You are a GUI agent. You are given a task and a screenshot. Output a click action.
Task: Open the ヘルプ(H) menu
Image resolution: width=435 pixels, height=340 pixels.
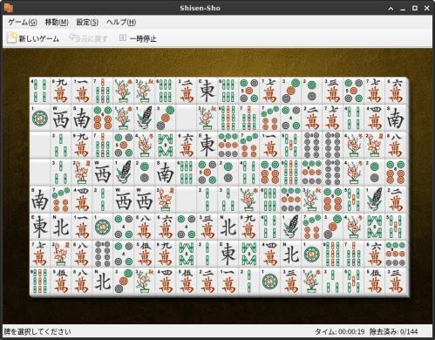click(121, 22)
